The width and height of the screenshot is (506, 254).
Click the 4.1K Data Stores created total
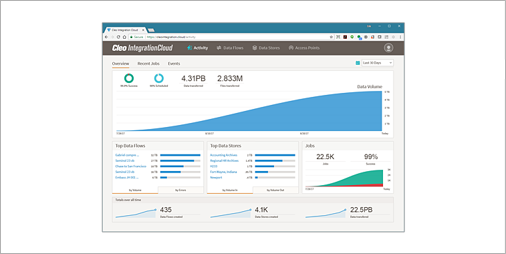click(261, 210)
